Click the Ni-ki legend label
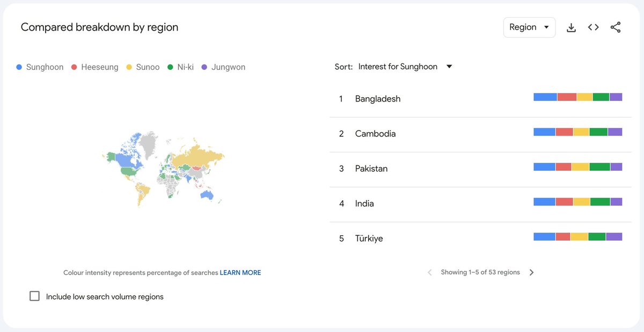This screenshot has height=332, width=644. coord(185,67)
